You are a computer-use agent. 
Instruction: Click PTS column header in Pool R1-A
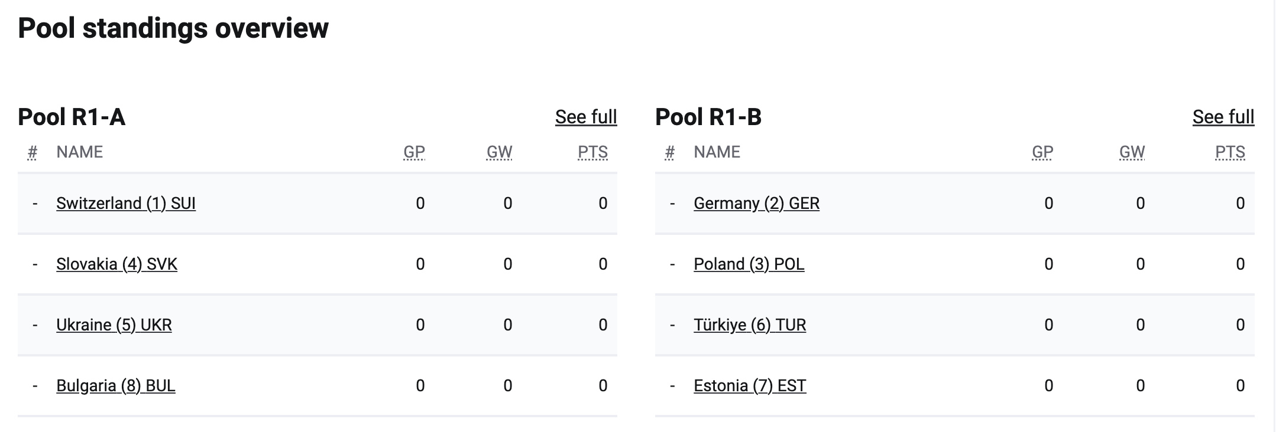(592, 152)
